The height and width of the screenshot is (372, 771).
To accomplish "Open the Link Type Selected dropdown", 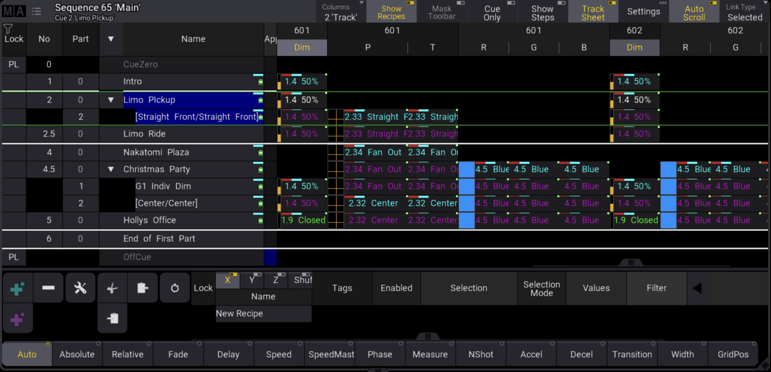I will 744,11.
